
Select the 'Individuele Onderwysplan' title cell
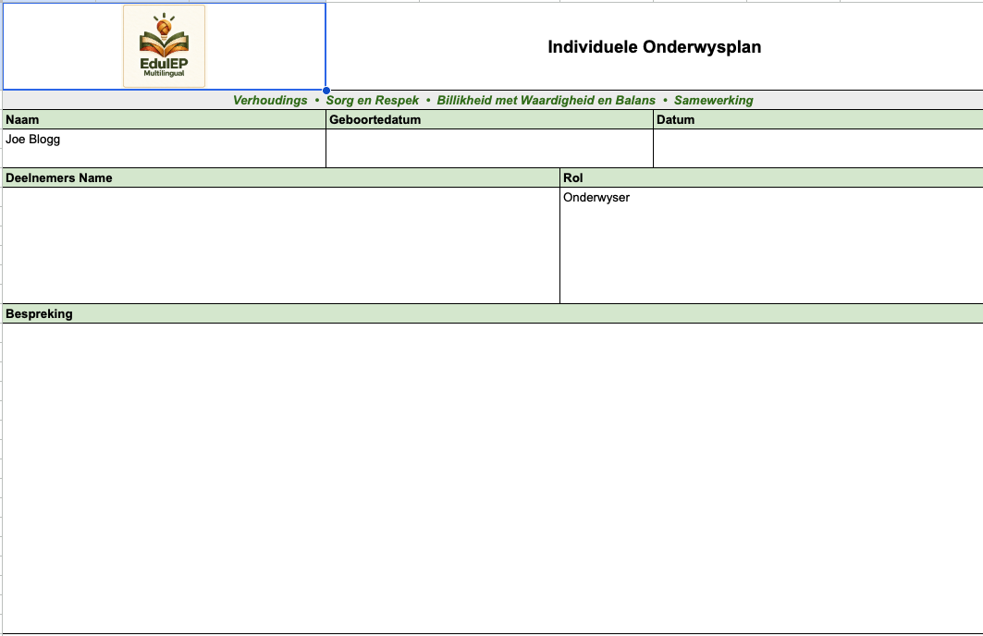[655, 46]
